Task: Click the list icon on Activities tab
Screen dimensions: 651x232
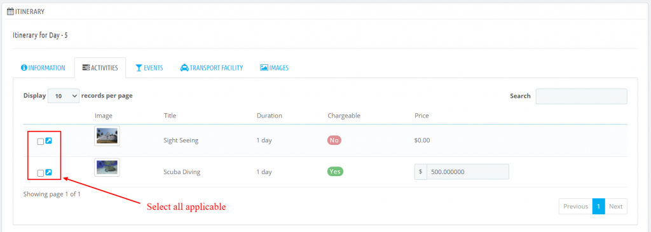Action: (x=86, y=67)
